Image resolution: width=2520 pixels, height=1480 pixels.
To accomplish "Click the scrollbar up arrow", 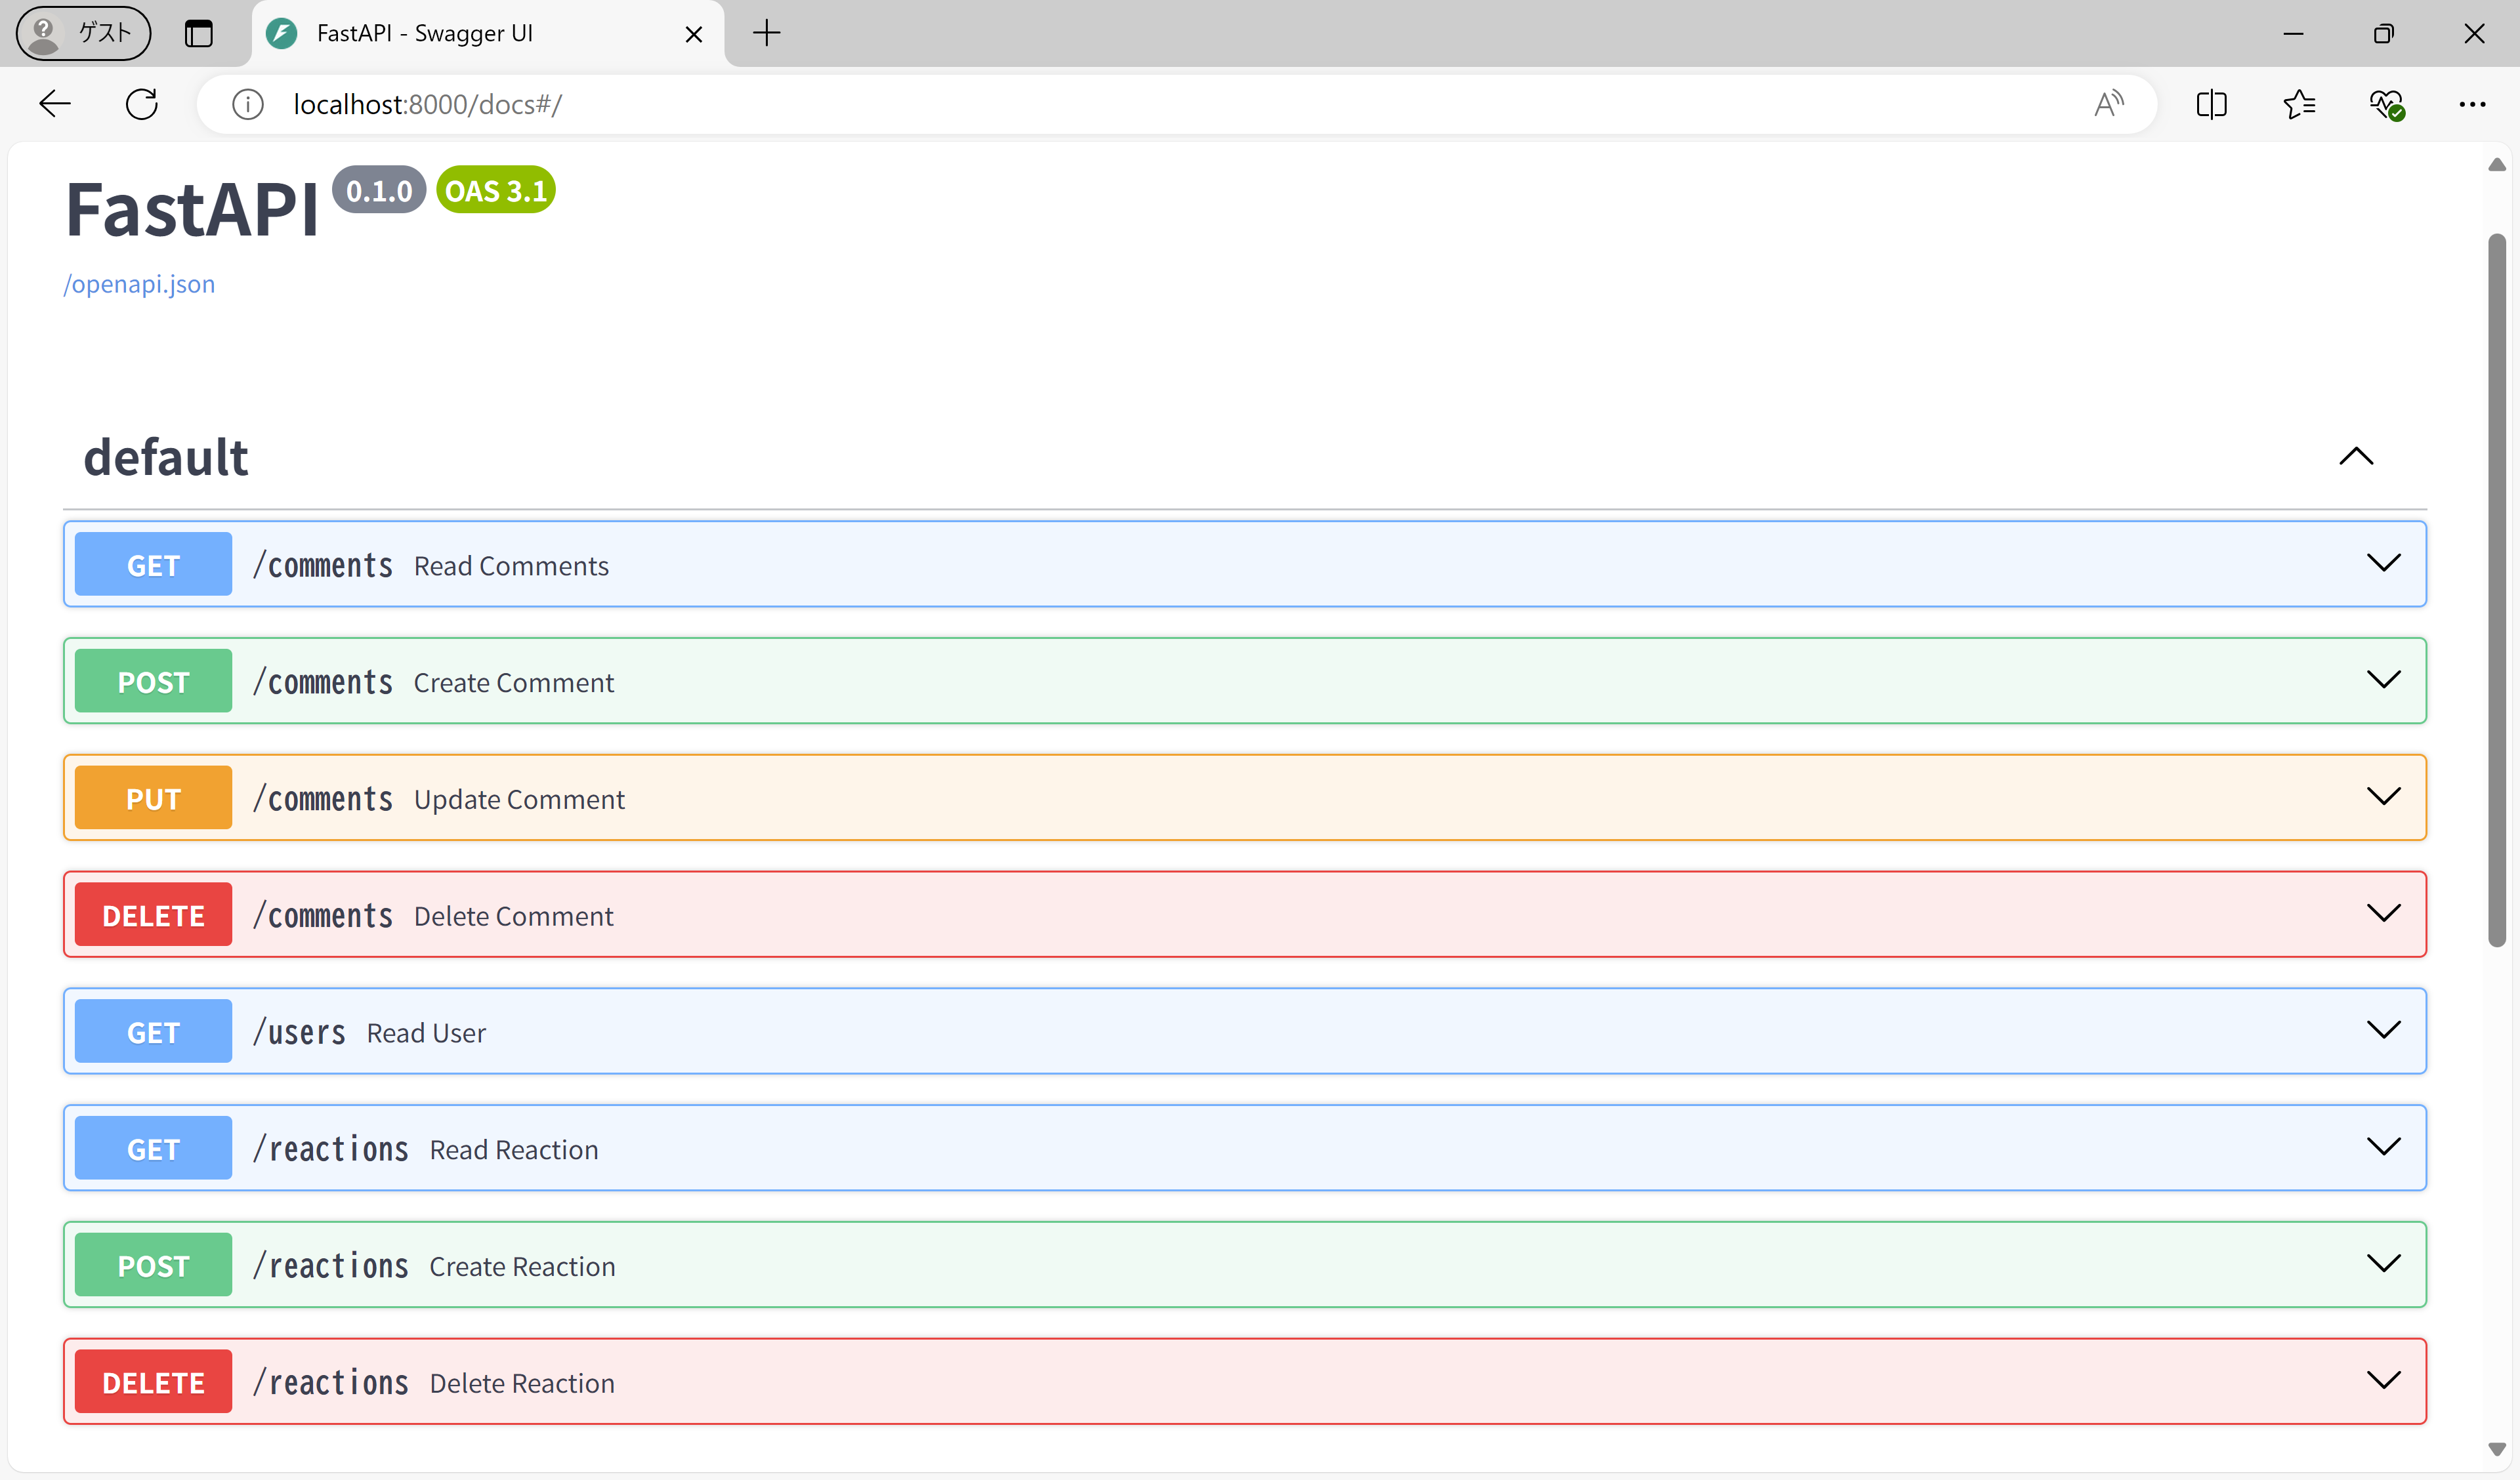I will [2497, 165].
